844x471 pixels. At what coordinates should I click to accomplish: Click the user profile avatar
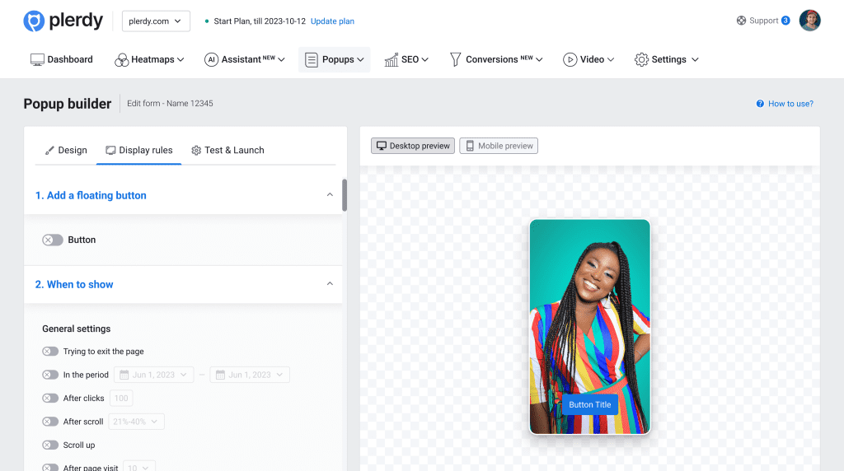pyautogui.click(x=810, y=21)
